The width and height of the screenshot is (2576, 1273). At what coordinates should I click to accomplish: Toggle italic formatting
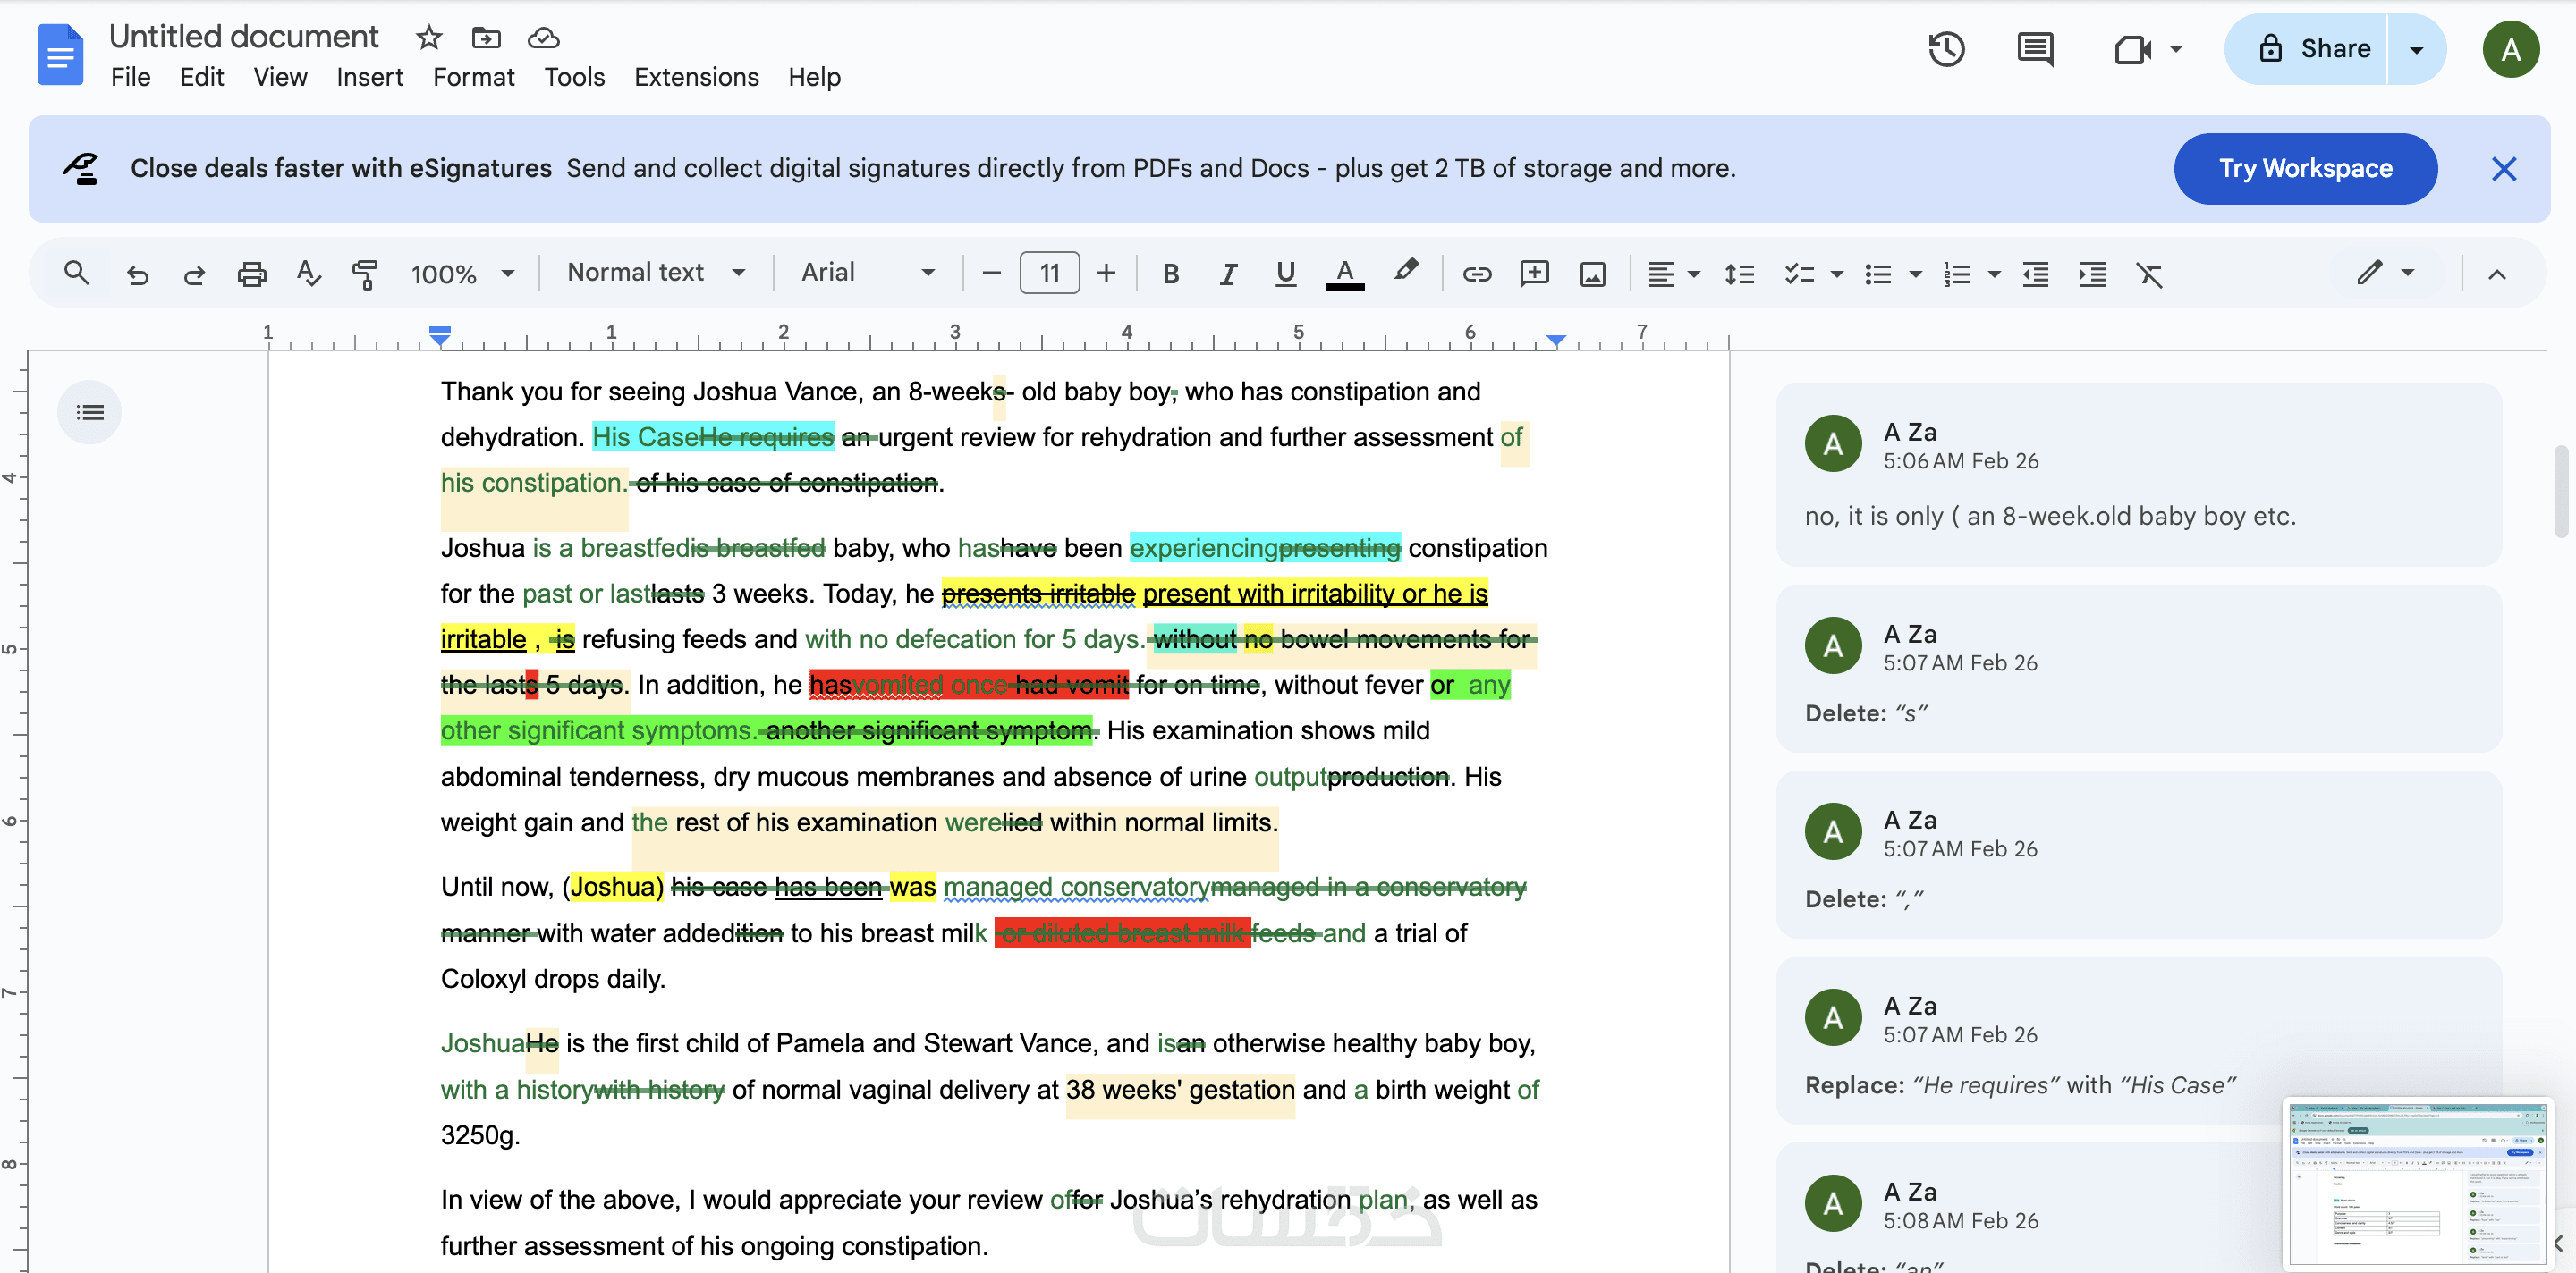coord(1228,274)
